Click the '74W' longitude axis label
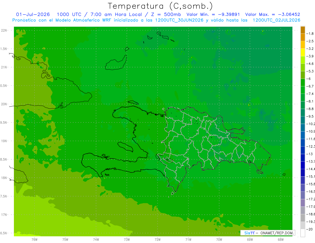 coord(96,240)
